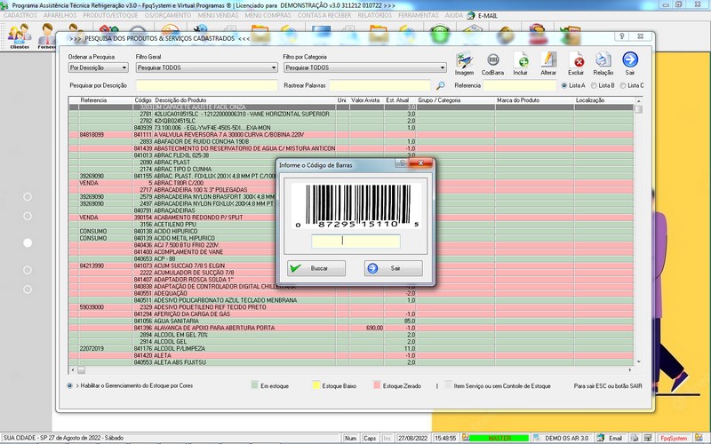Open the Relação report icon
Screen dimensions: 711x444
[x=603, y=63]
